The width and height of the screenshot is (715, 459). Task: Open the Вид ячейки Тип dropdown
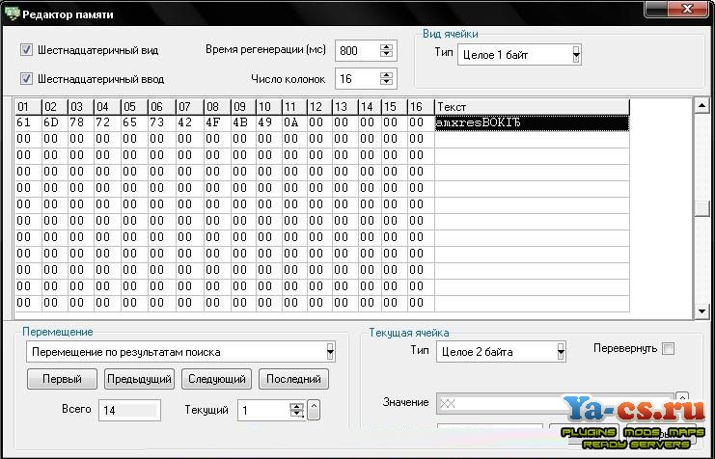(576, 55)
